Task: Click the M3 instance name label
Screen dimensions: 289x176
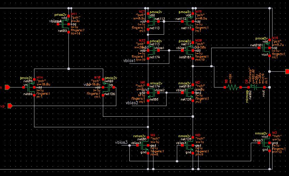Action: pos(275,133)
